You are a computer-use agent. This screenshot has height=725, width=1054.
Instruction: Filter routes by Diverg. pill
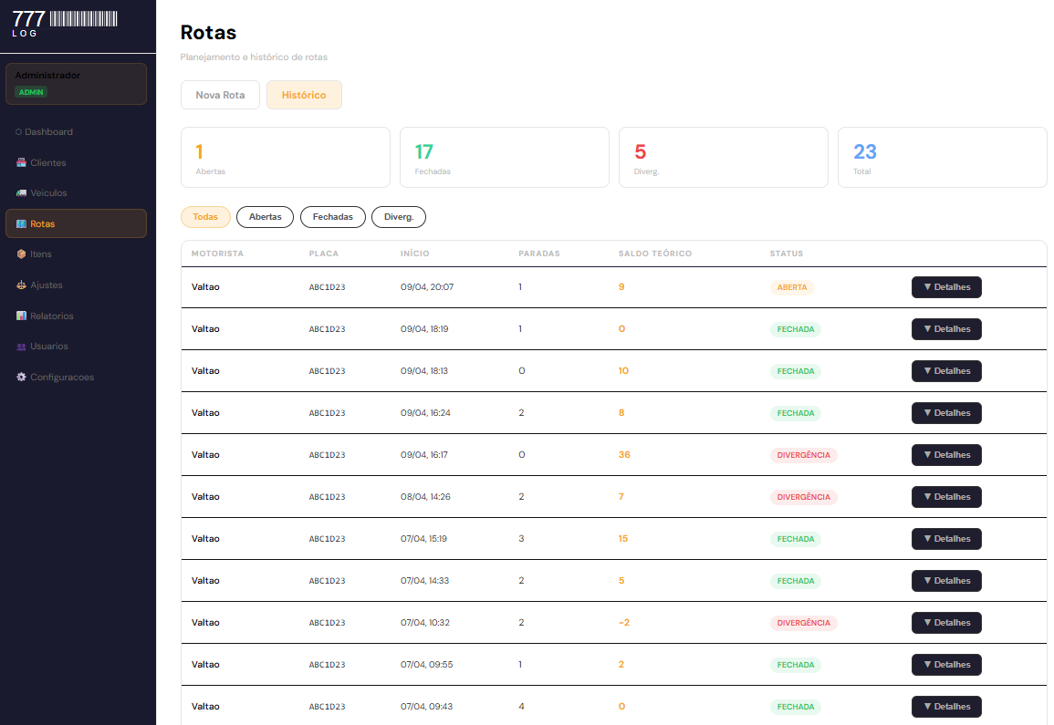point(398,217)
